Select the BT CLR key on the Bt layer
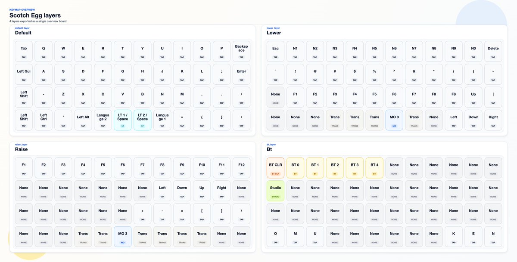Screen dimensions: 517x262 (x=275, y=167)
